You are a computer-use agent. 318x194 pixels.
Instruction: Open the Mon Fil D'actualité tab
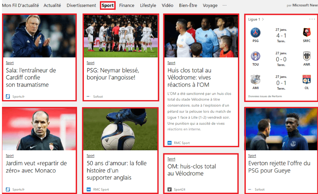click(20, 5)
